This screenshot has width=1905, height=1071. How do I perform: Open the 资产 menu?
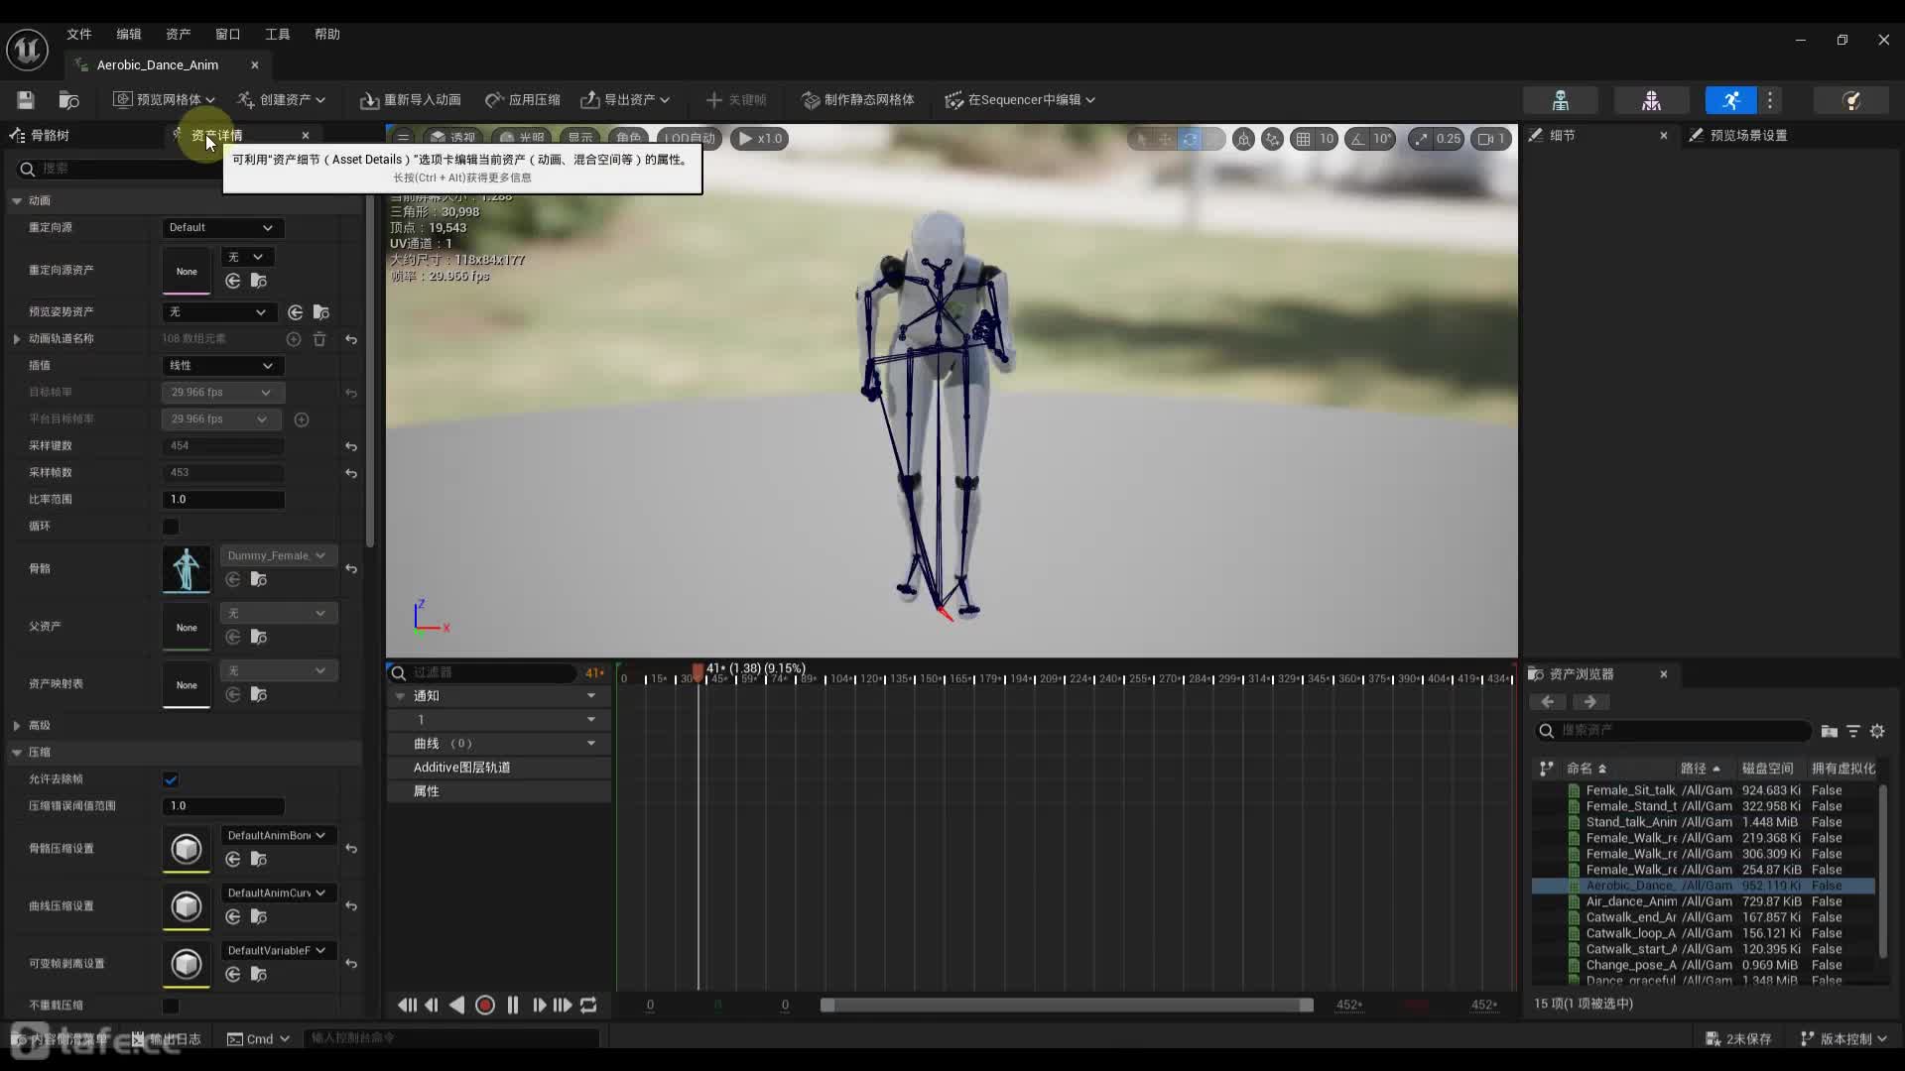point(179,34)
